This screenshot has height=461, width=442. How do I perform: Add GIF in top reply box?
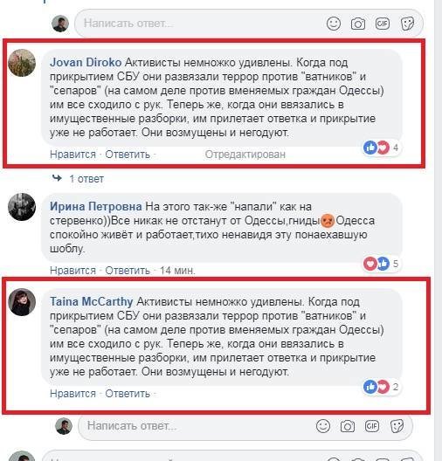tap(383, 24)
